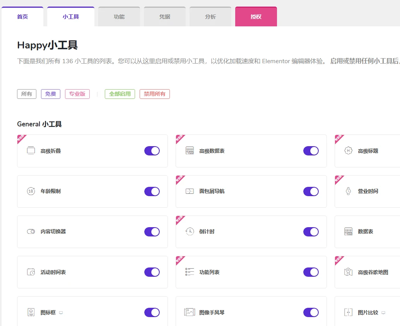Click the 倒计时 countdown clock icon
The height and width of the screenshot is (326, 400).
tap(190, 231)
